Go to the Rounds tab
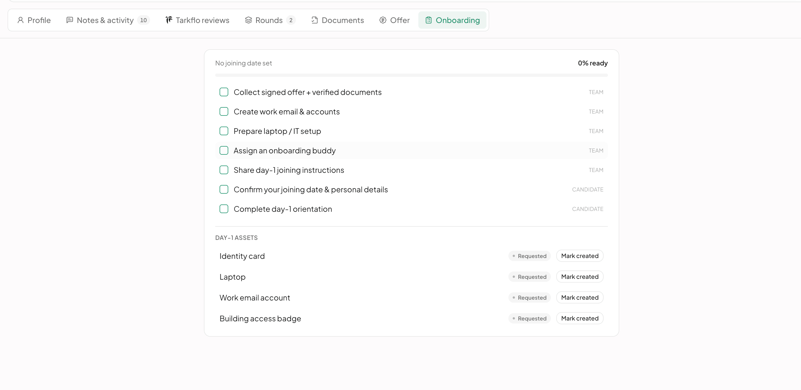801x390 pixels. pos(270,20)
